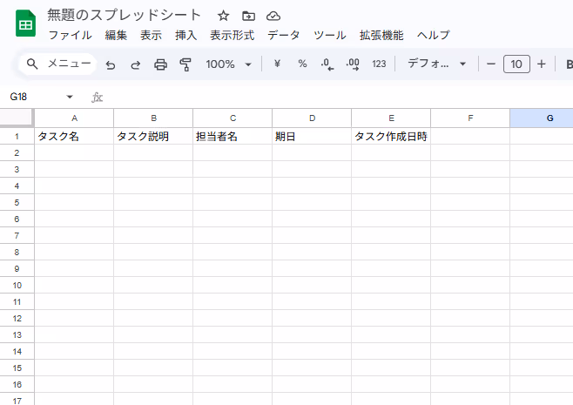
Task: Click the メニュー search box
Action: tap(57, 64)
